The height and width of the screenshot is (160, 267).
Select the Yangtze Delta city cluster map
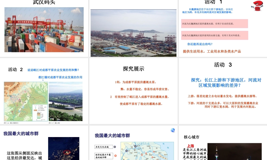point(147,151)
